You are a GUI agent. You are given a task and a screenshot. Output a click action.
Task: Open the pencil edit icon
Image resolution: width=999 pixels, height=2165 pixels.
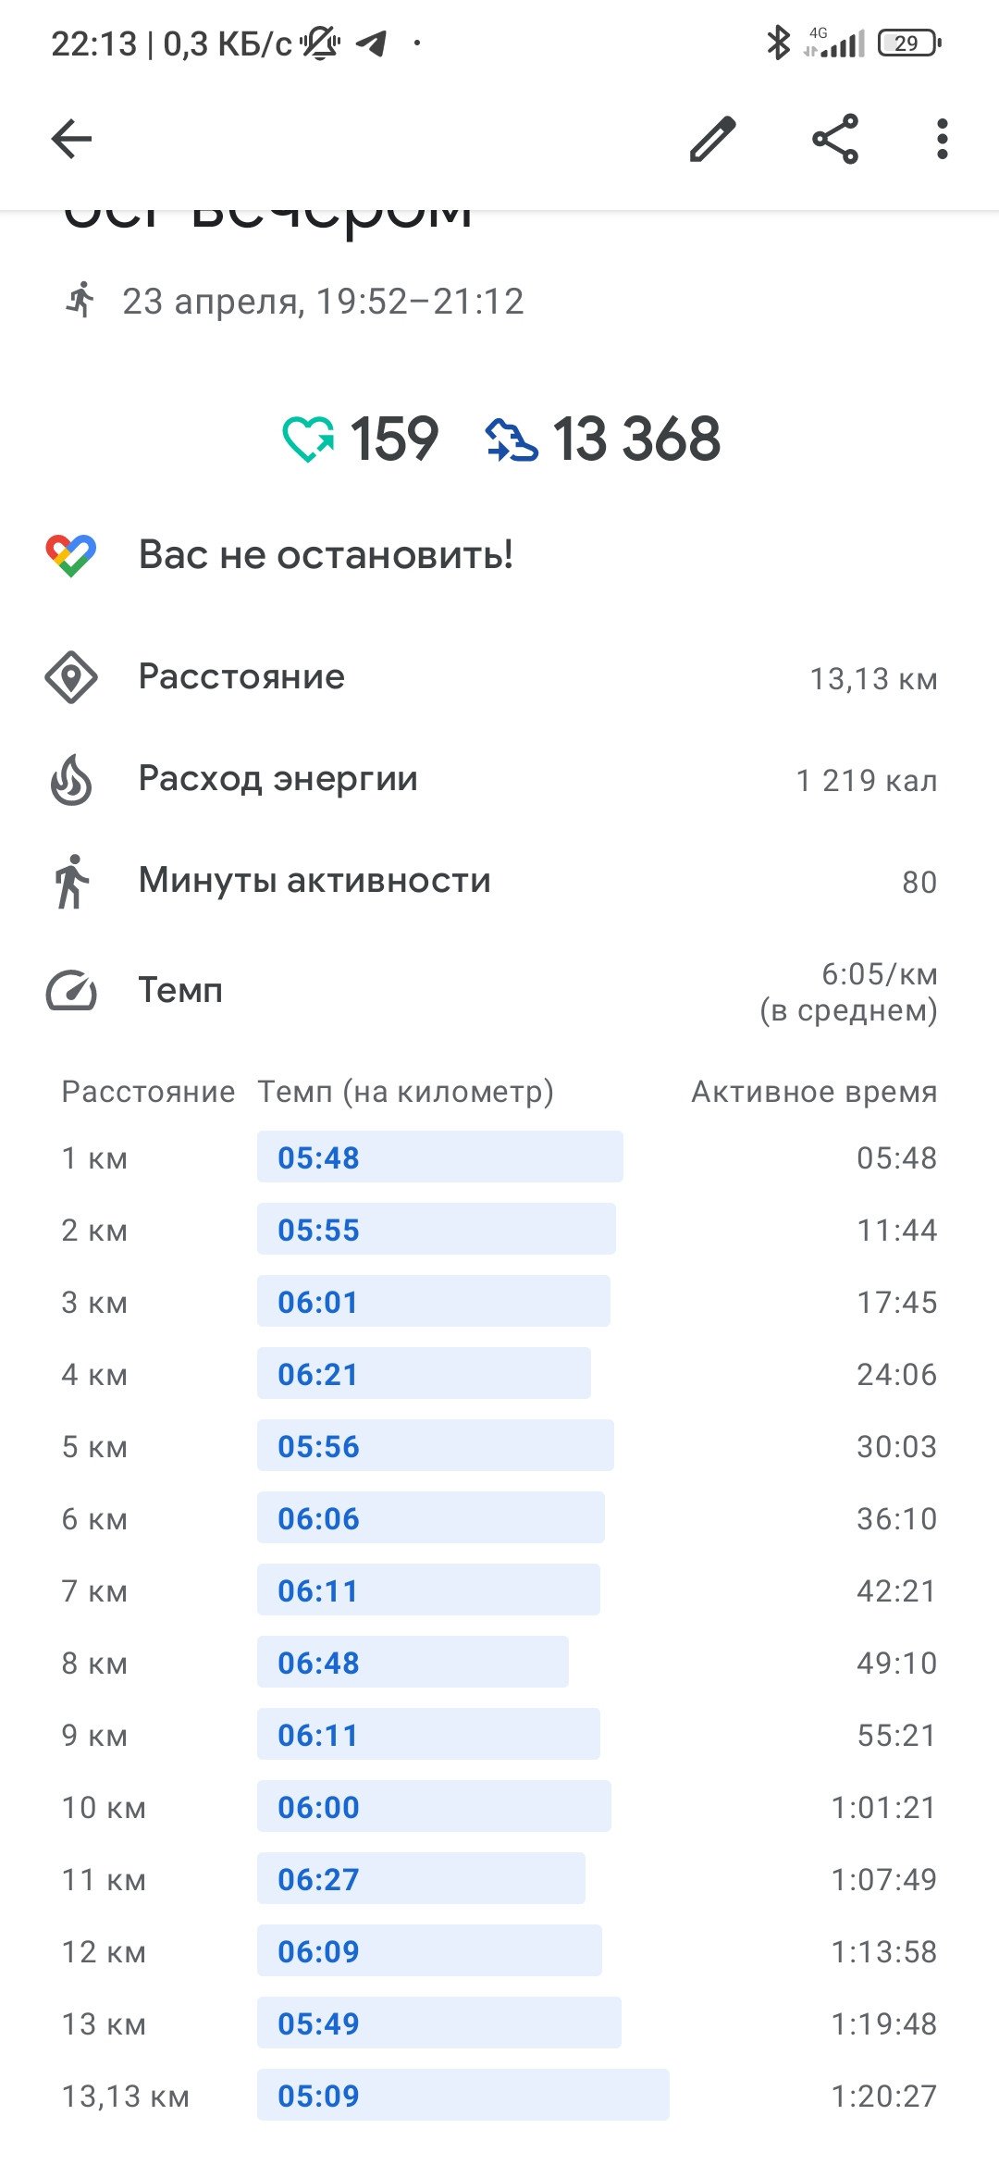713,139
